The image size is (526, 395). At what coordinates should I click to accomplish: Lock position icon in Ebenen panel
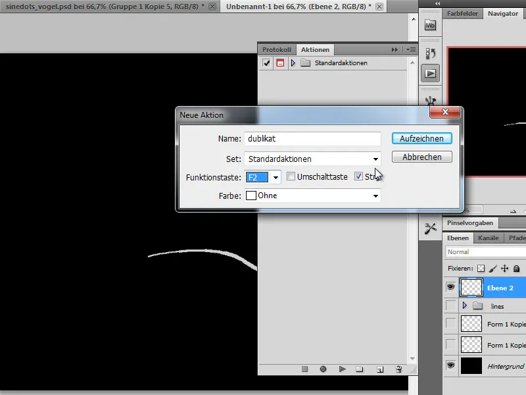[x=504, y=269]
